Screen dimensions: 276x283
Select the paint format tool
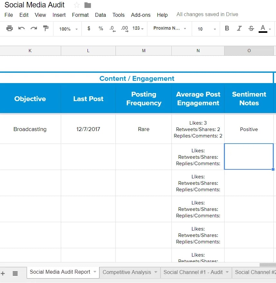coord(46,28)
